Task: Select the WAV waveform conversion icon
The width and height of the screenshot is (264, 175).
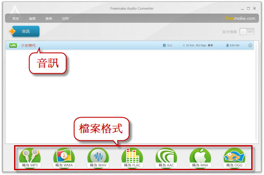Action: (x=98, y=158)
